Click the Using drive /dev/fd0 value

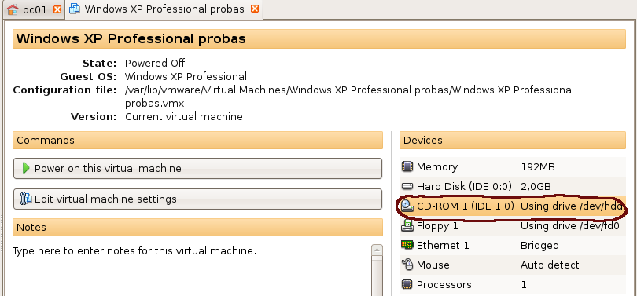pos(570,226)
